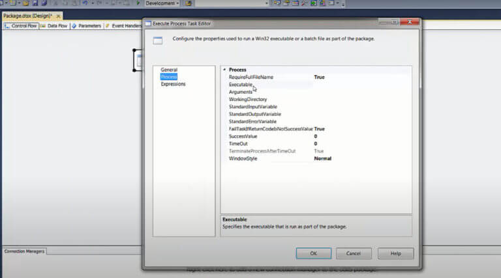The image size is (501, 278).
Task: Click the Save All icon
Action: (44, 3)
